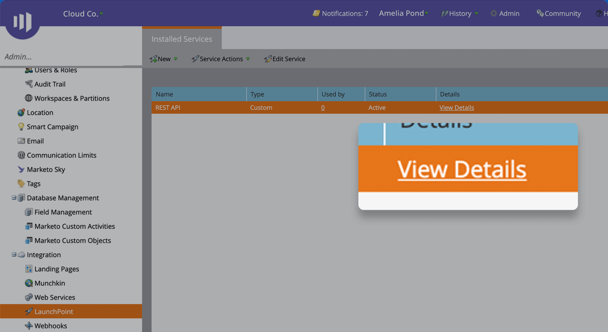Click the Field Management icon
Screen dimensions: 608x332
tap(29, 212)
